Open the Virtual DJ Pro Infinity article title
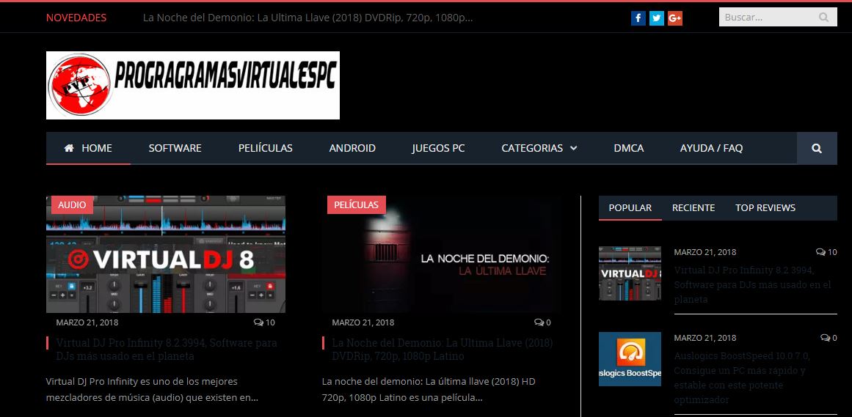 [167, 350]
